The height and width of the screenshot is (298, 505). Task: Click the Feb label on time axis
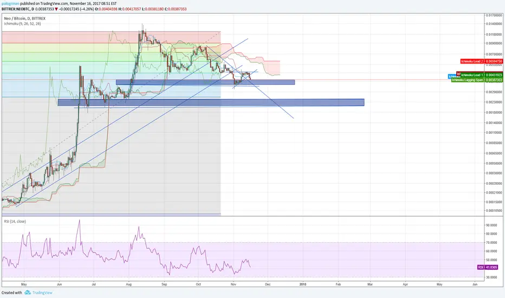click(x=338, y=284)
